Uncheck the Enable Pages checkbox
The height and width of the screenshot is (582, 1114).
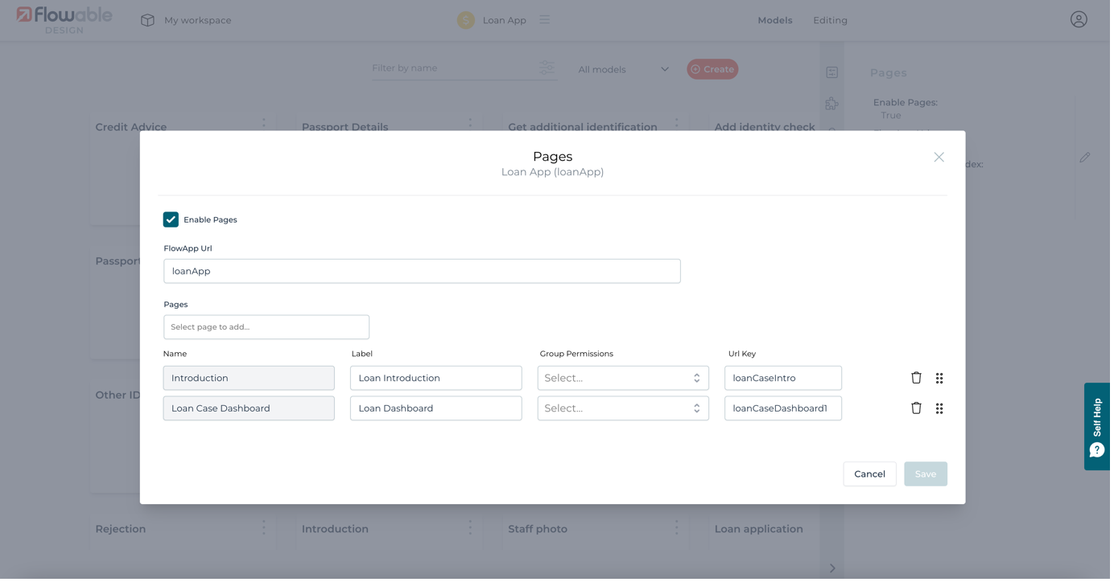pyautogui.click(x=171, y=219)
